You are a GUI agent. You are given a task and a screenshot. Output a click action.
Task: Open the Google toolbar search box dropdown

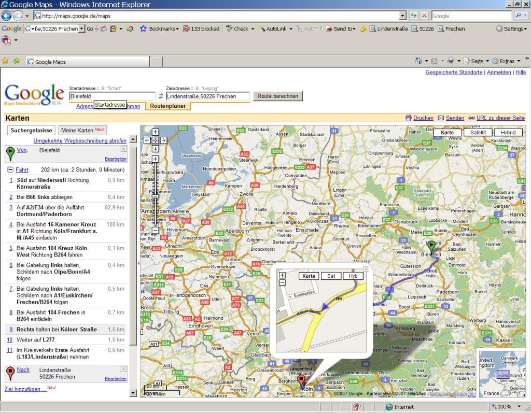(81, 29)
